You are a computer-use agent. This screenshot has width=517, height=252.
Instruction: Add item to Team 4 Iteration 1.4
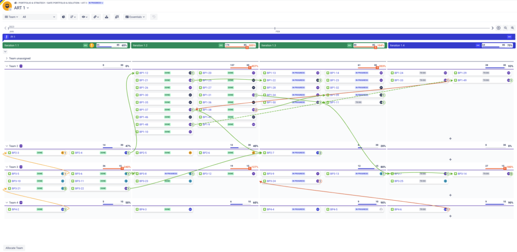[450, 216]
